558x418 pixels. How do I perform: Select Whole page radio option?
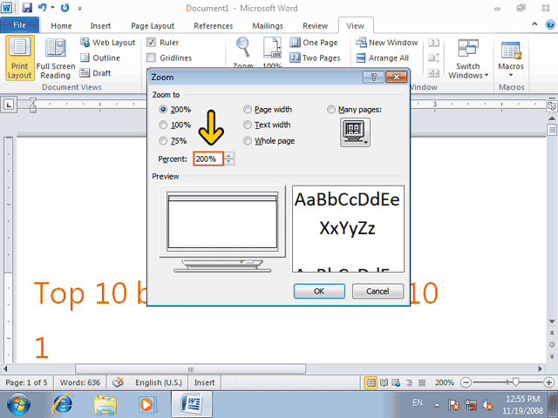(248, 141)
